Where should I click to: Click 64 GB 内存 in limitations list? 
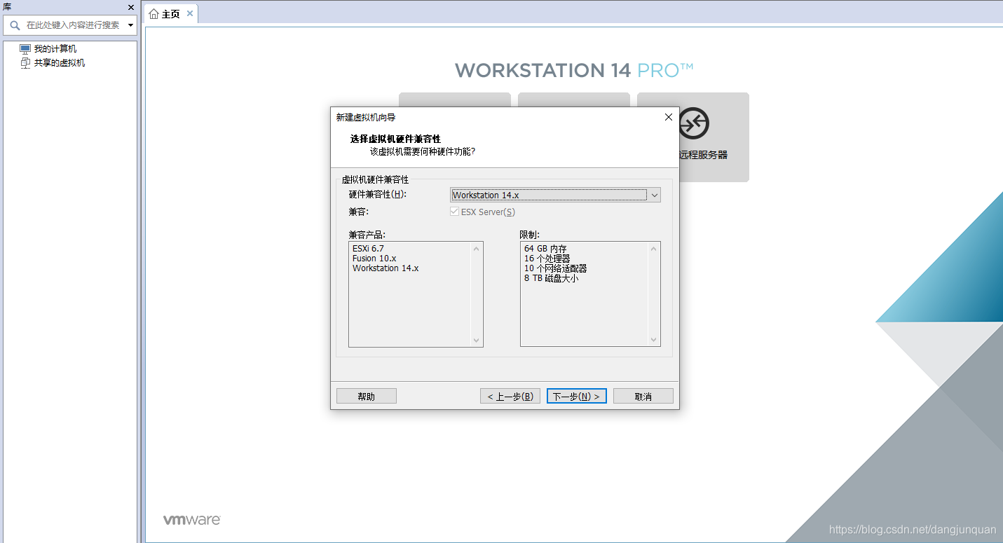pos(545,249)
